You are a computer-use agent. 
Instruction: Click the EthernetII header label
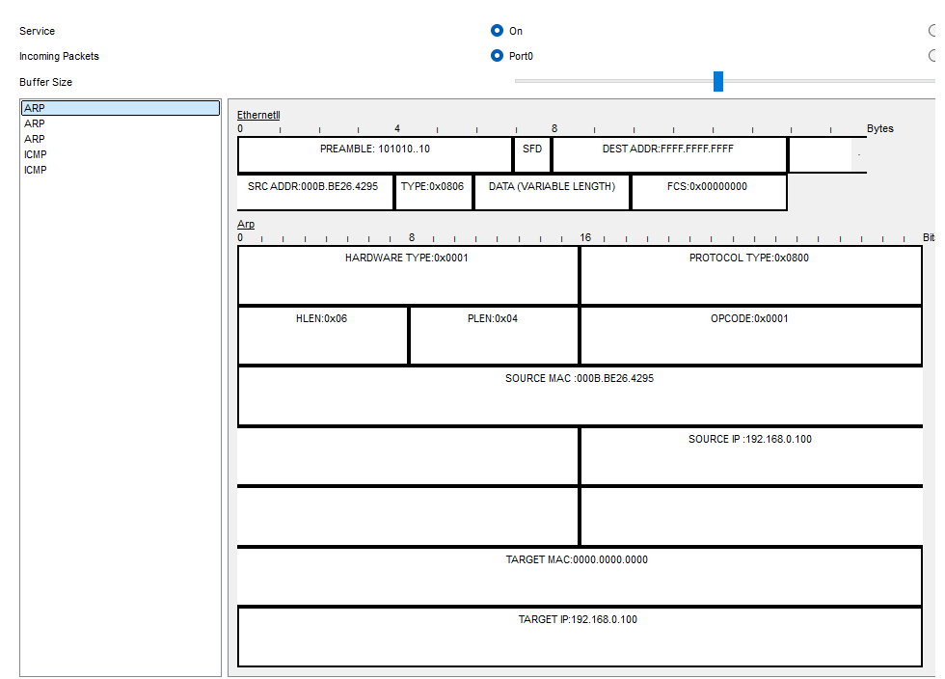(258, 115)
